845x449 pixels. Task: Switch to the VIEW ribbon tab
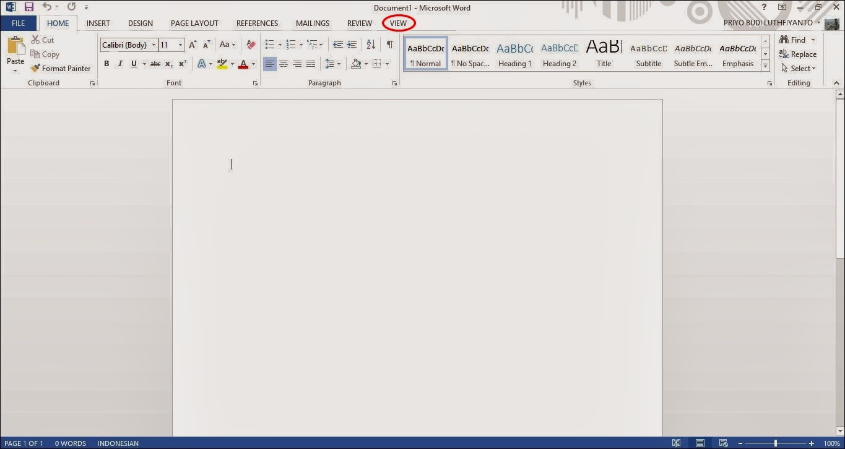(x=398, y=23)
